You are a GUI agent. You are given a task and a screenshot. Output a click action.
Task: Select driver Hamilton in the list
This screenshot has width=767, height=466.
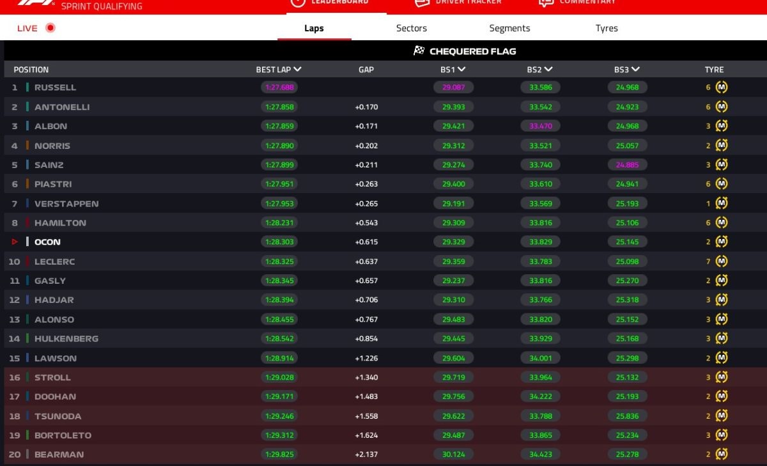click(60, 223)
